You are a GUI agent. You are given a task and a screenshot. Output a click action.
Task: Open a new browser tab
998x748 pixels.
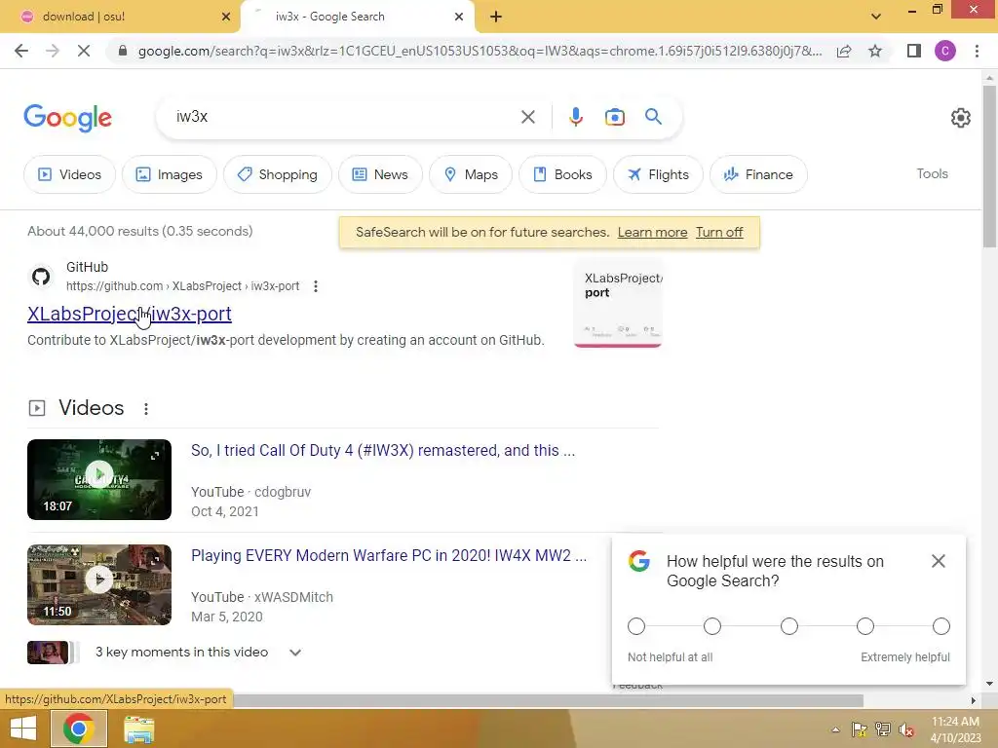click(496, 18)
